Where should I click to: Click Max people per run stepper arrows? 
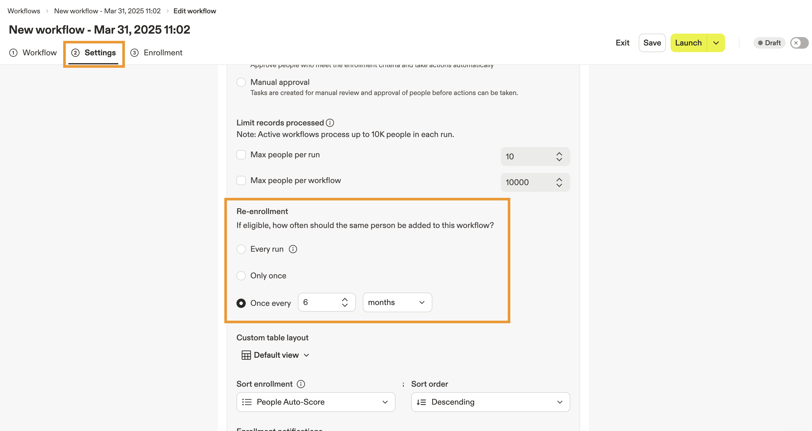click(x=559, y=157)
